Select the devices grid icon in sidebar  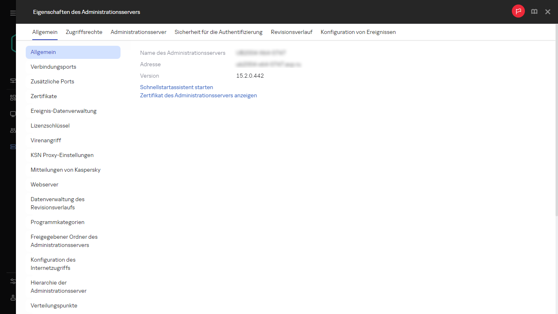click(x=12, y=97)
